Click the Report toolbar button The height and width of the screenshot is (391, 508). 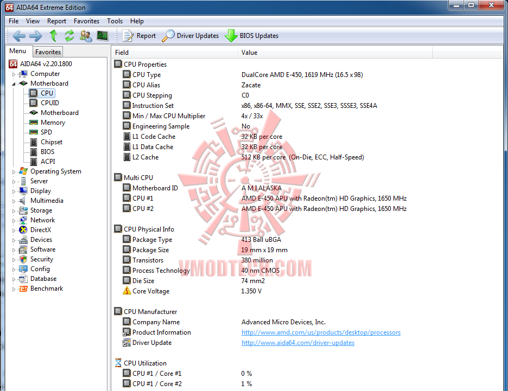coord(139,36)
